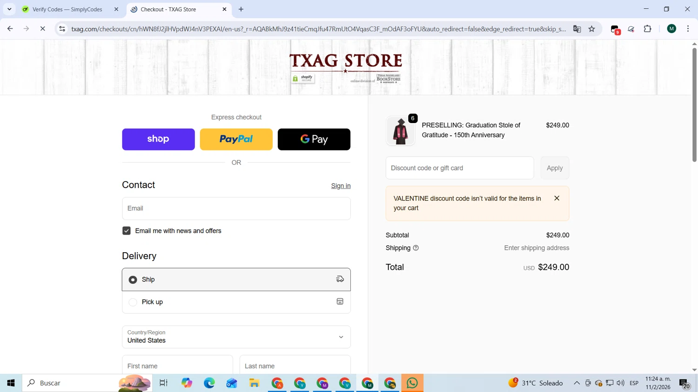Image resolution: width=698 pixels, height=392 pixels.
Task: Open Task View on the taskbar
Action: 163,383
